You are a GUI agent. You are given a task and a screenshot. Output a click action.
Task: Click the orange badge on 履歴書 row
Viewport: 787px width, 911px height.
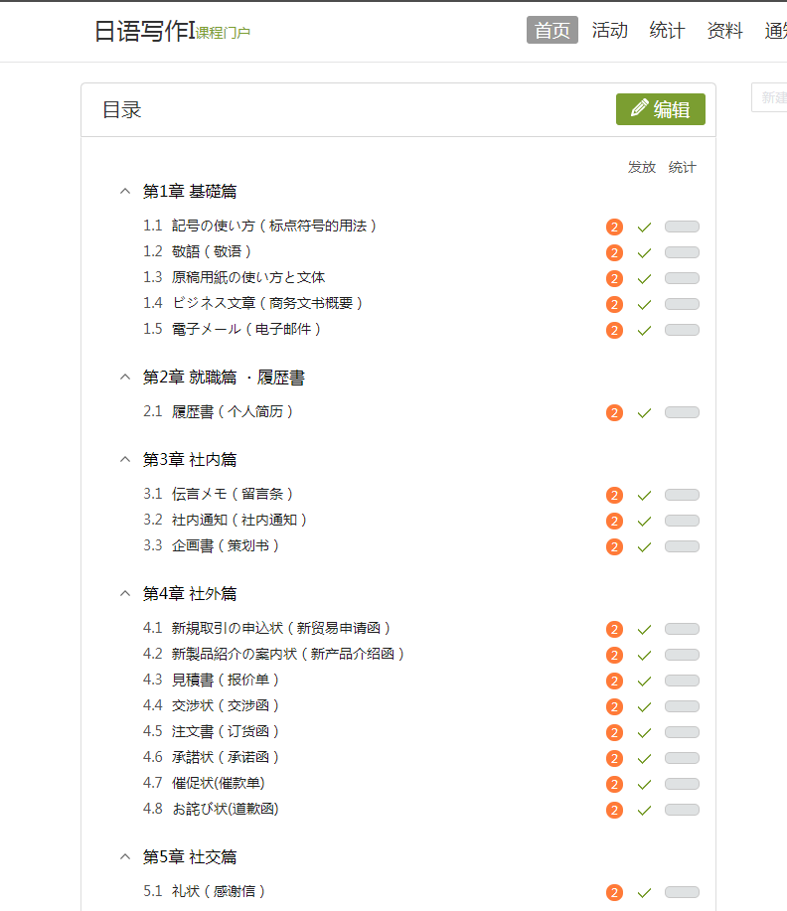[614, 413]
